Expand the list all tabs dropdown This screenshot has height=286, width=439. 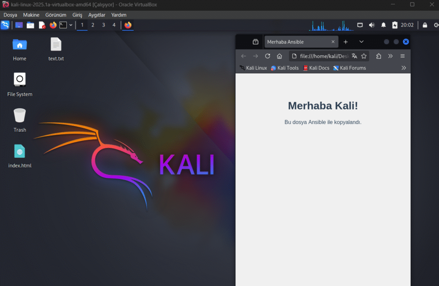(361, 42)
